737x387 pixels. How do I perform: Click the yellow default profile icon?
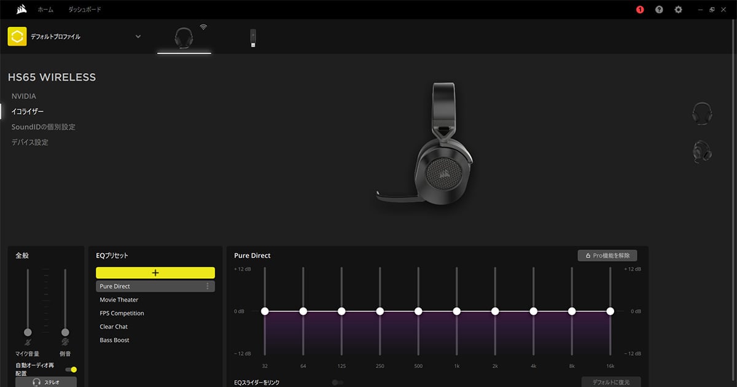(17, 37)
